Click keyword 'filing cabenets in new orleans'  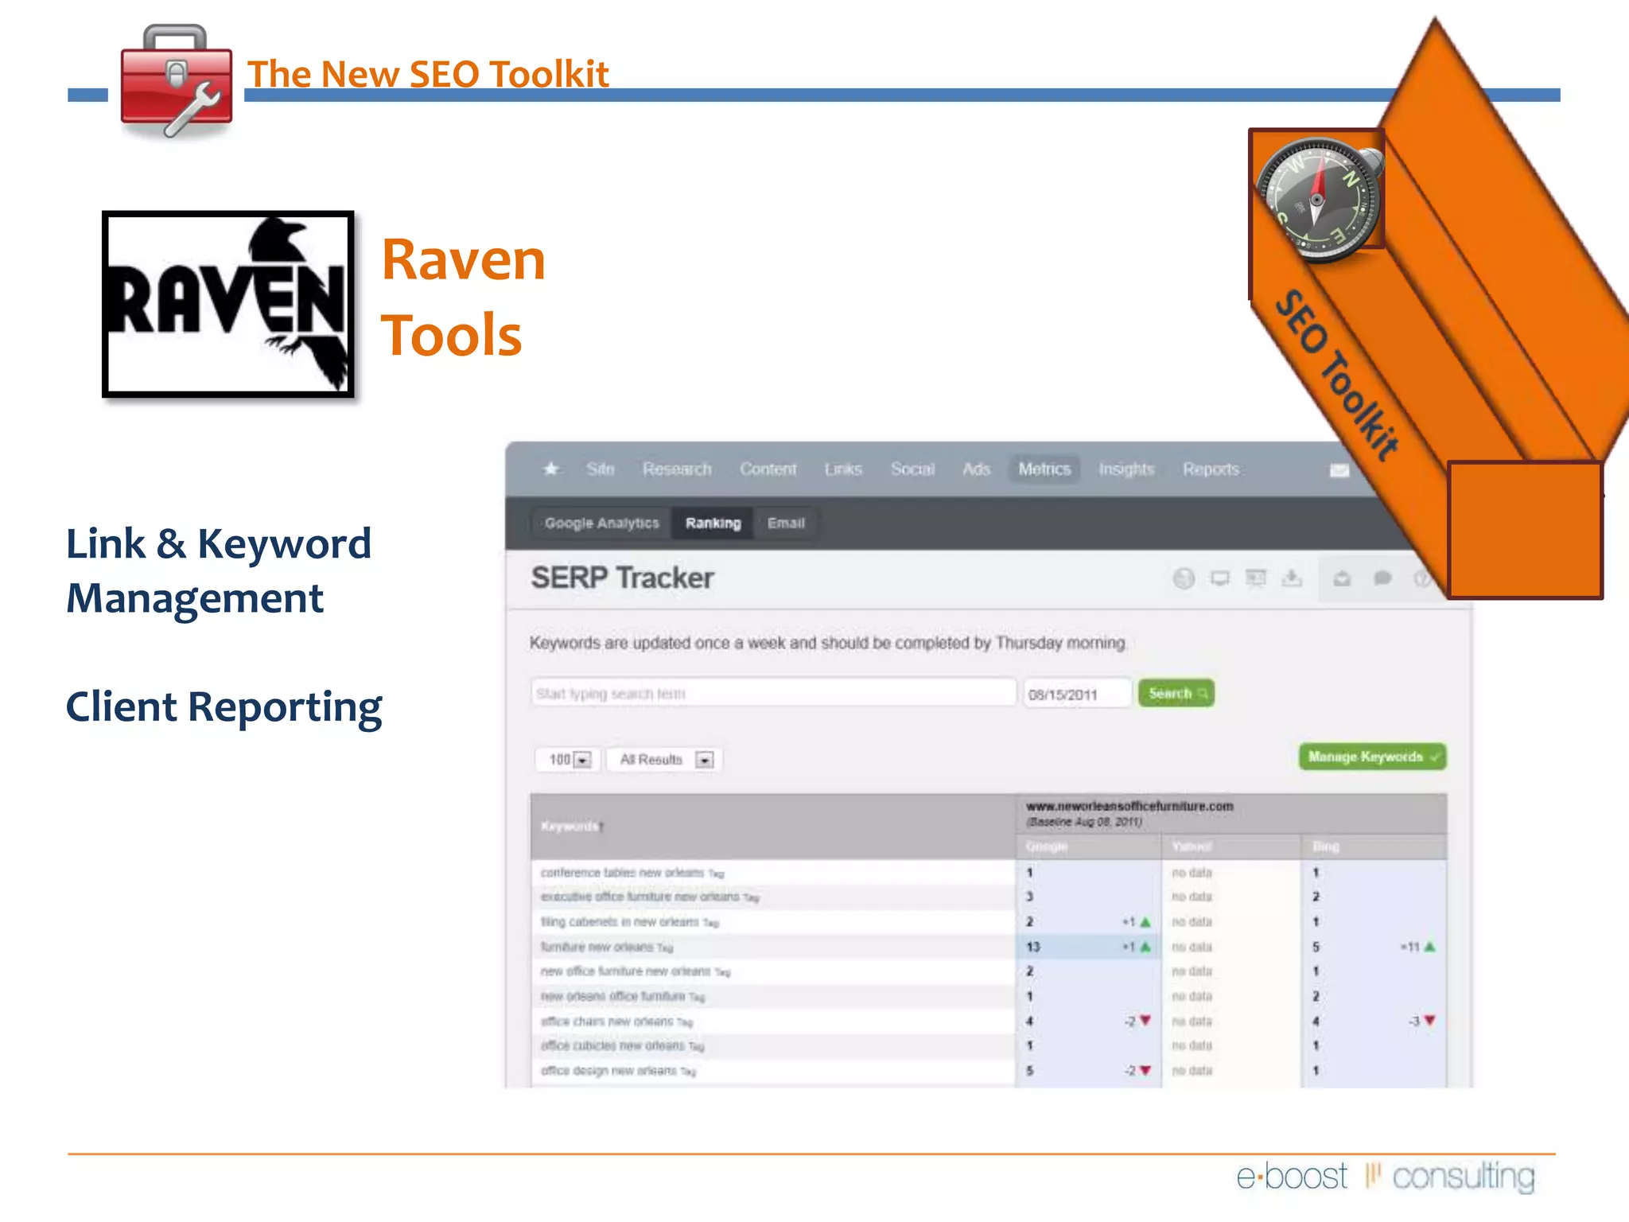(x=620, y=922)
